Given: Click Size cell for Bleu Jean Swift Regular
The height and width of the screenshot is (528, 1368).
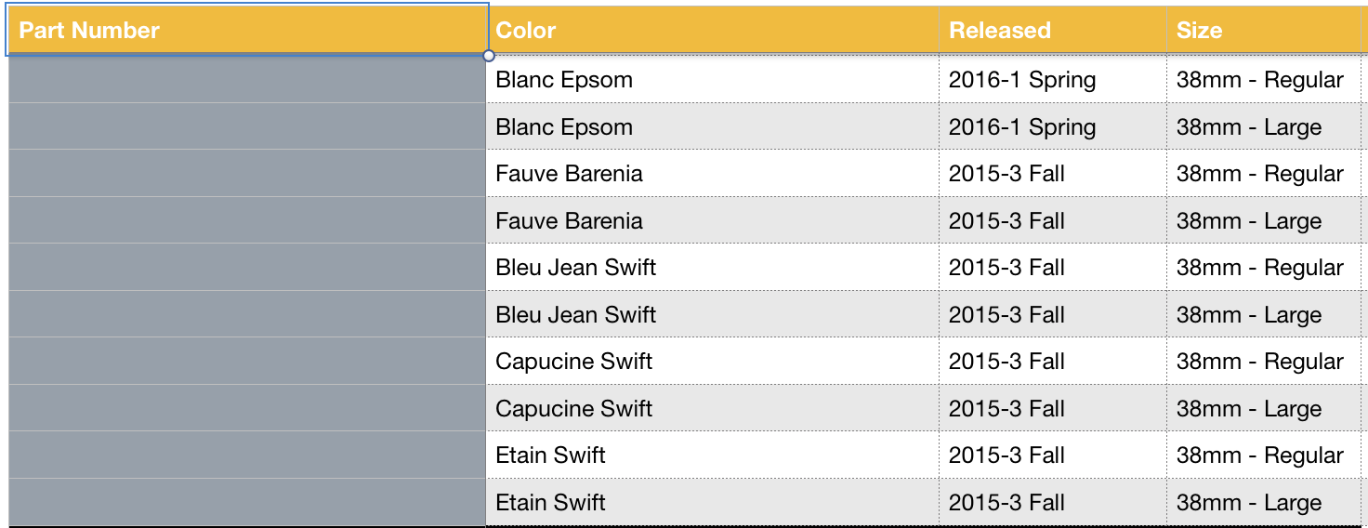Looking at the screenshot, I should tap(1264, 268).
